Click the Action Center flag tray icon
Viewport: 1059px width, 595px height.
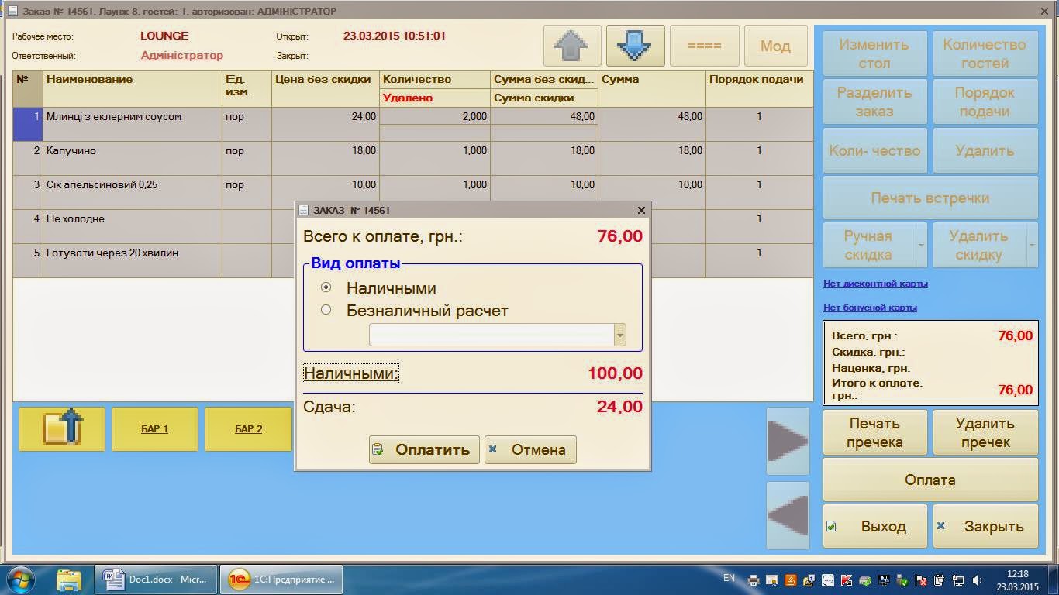click(x=921, y=580)
